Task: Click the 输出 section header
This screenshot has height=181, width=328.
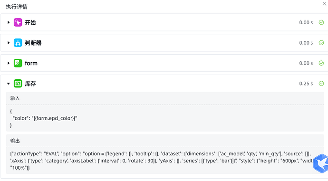Action: point(15,141)
